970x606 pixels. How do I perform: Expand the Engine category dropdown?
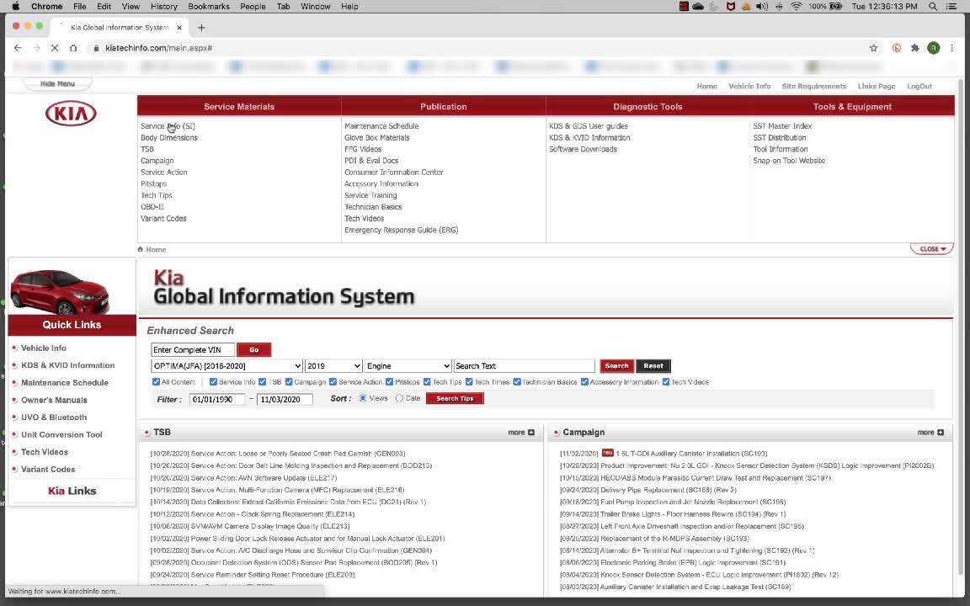(408, 366)
